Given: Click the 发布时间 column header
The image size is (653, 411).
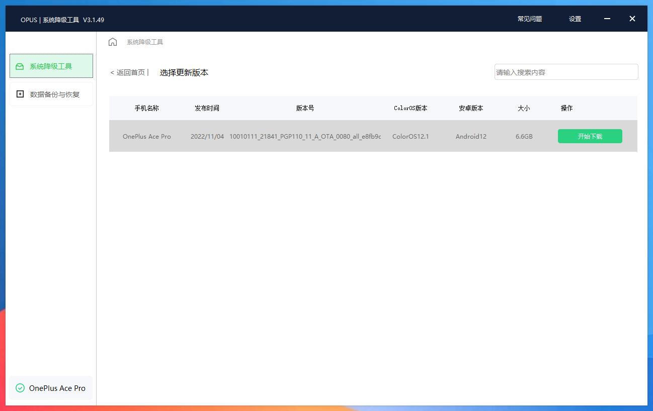Looking at the screenshot, I should tap(207, 108).
